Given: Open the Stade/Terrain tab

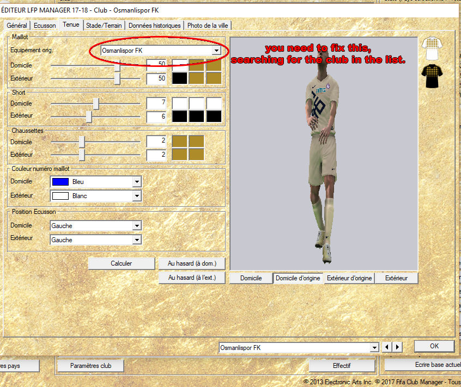Looking at the screenshot, I should point(104,26).
